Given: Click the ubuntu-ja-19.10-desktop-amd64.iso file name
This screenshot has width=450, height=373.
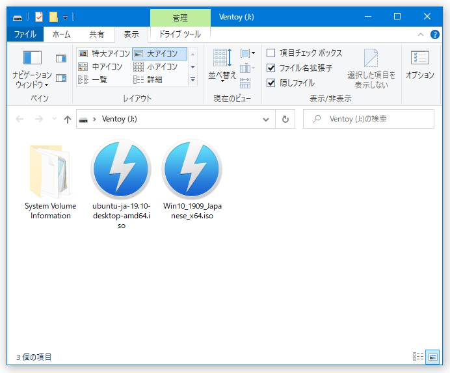Looking at the screenshot, I should pyautogui.click(x=122, y=216).
